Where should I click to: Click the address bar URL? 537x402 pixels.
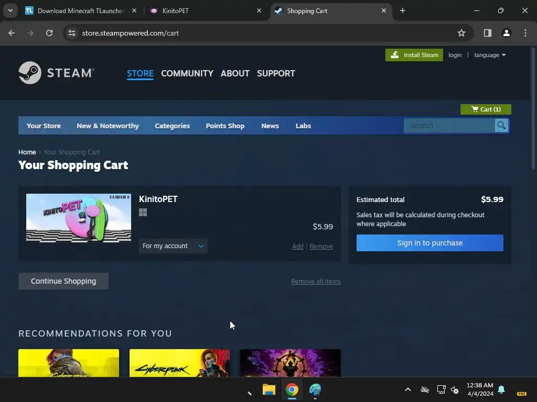131,33
